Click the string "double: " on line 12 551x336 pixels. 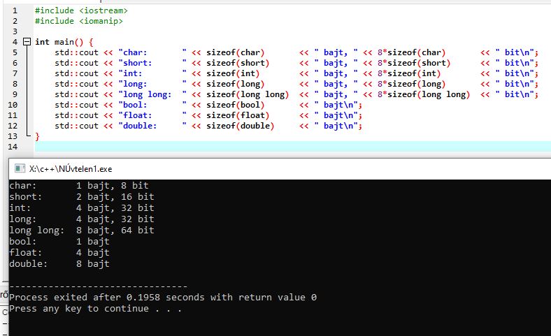pos(152,126)
